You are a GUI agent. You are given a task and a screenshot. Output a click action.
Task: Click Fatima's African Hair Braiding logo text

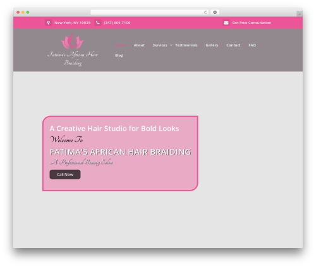pyautogui.click(x=73, y=59)
